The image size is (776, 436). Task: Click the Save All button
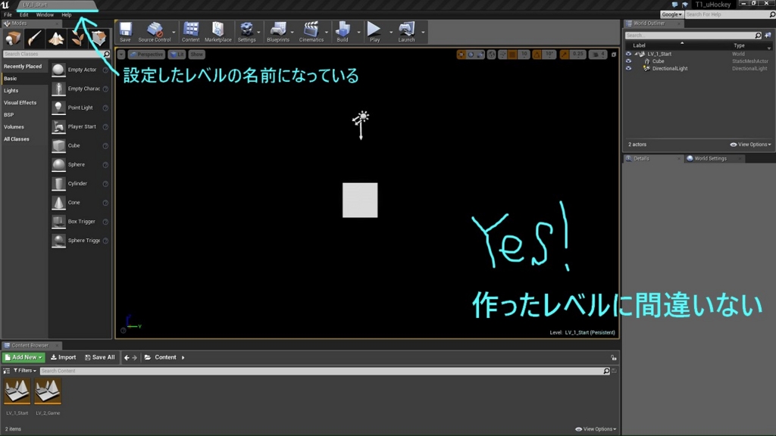coord(100,357)
